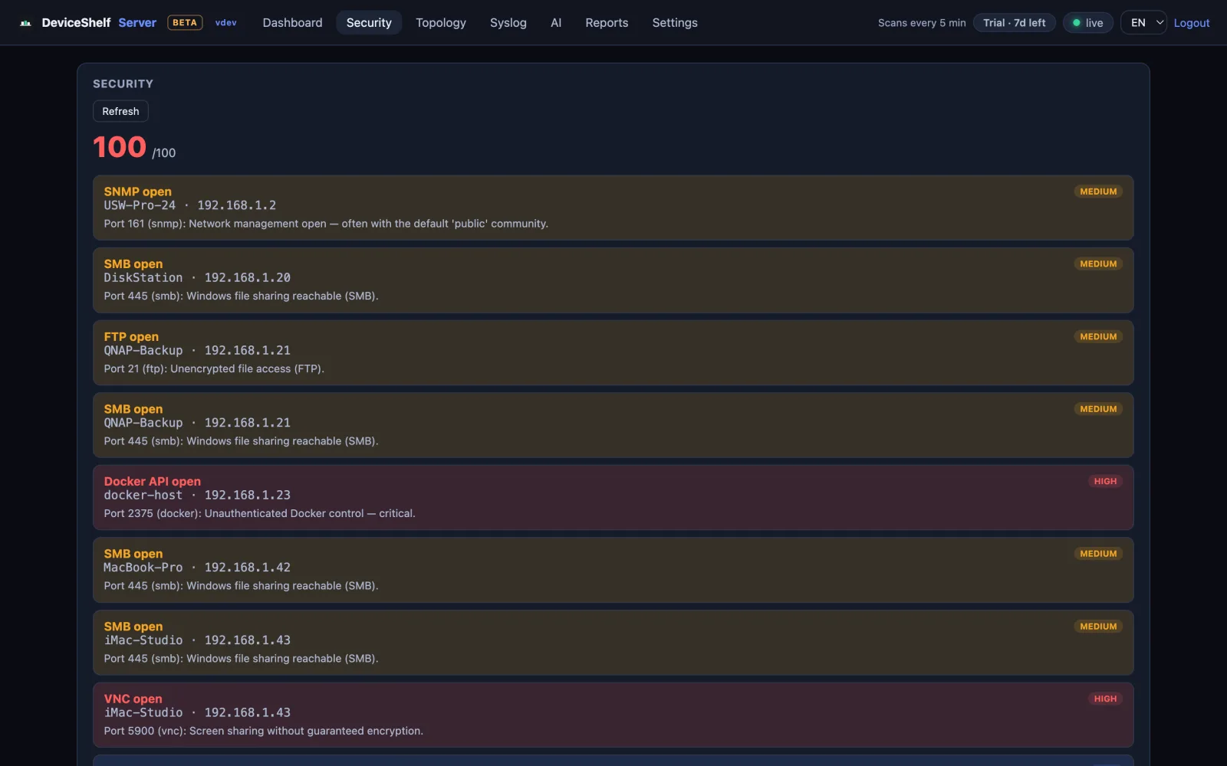Go to the Topology tab
The height and width of the screenshot is (766, 1227).
click(441, 23)
